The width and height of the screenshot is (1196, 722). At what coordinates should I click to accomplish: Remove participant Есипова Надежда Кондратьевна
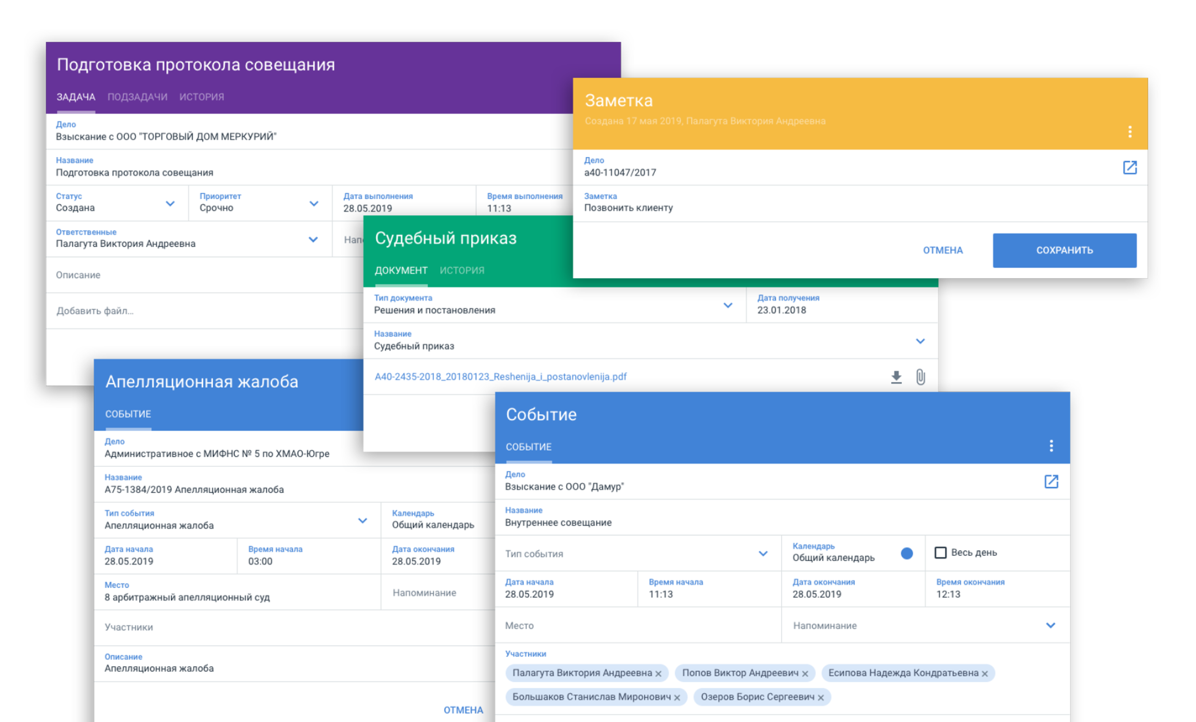pos(985,673)
